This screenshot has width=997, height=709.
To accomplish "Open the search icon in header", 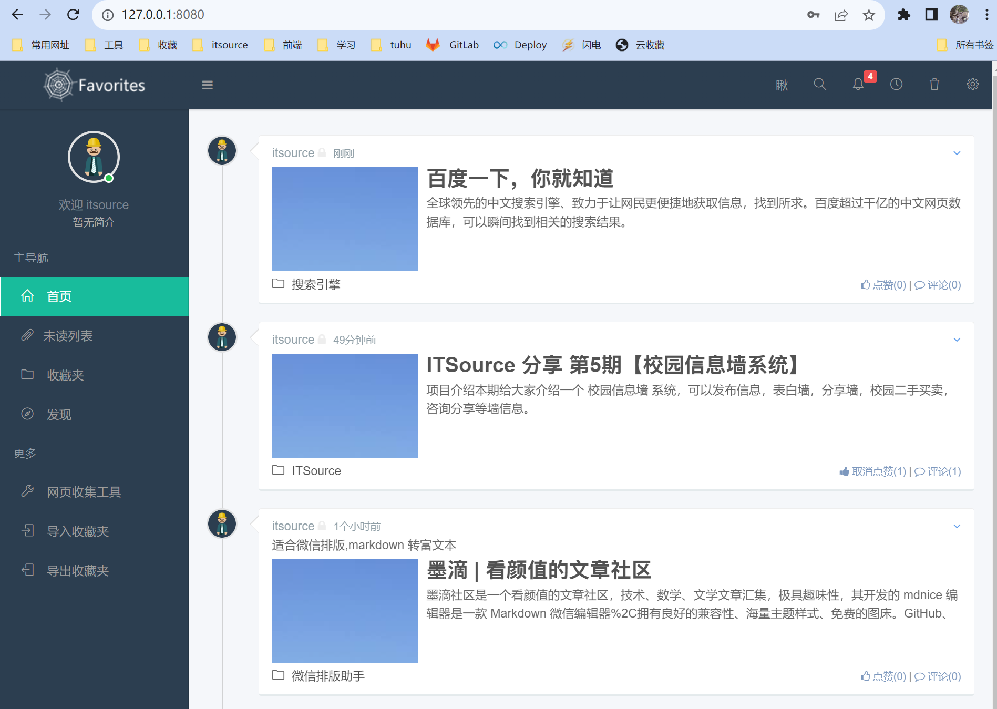I will pos(820,84).
